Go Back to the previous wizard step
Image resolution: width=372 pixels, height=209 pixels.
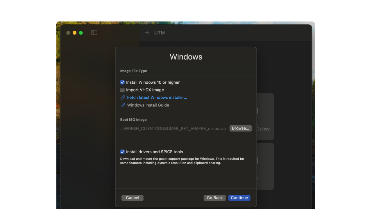214,198
